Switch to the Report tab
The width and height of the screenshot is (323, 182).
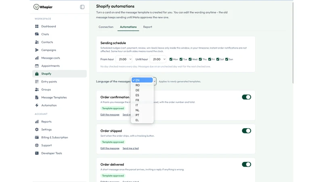point(147,27)
